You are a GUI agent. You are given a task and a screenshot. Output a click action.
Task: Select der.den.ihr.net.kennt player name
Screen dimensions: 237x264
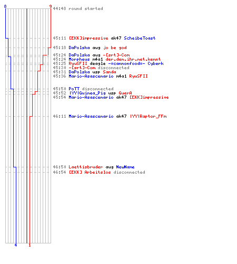pyautogui.click(x=133, y=59)
